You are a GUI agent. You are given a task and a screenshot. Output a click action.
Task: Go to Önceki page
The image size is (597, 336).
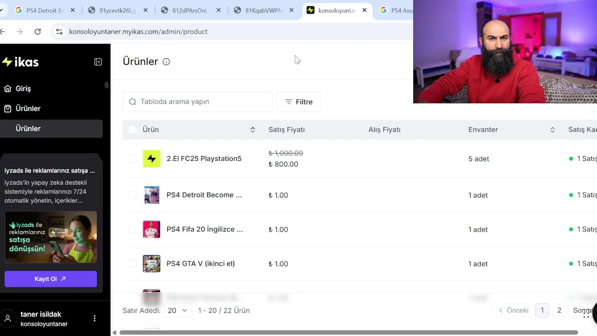pyautogui.click(x=513, y=310)
